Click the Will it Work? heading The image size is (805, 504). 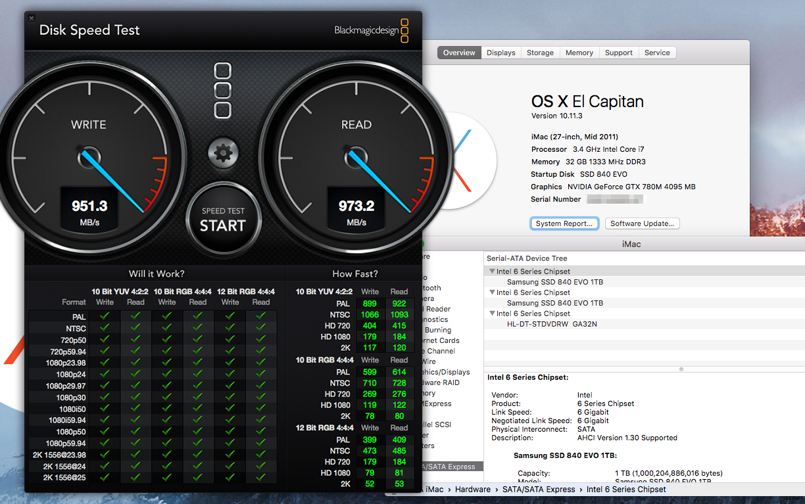coord(157,273)
